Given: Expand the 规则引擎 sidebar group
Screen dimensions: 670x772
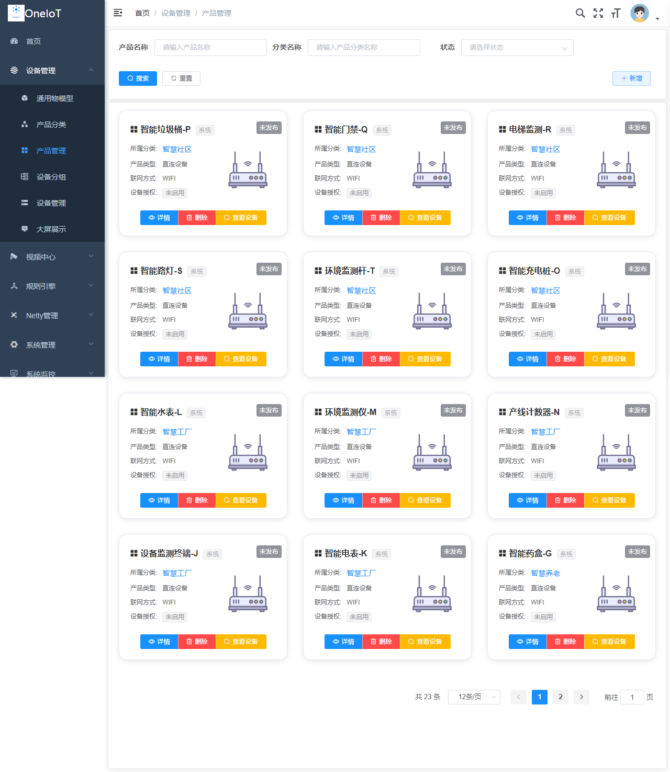Looking at the screenshot, I should 52,286.
